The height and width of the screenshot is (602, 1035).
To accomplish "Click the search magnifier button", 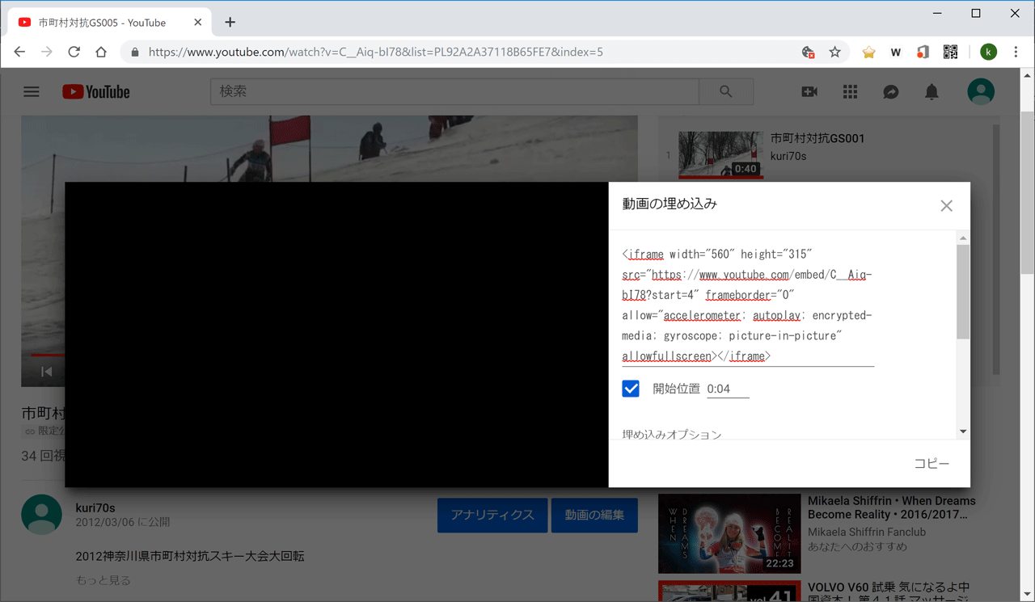I will (726, 92).
